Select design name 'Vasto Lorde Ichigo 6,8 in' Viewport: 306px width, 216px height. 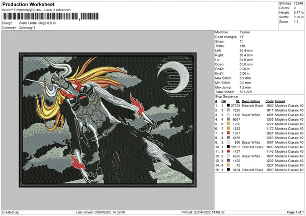37,23
